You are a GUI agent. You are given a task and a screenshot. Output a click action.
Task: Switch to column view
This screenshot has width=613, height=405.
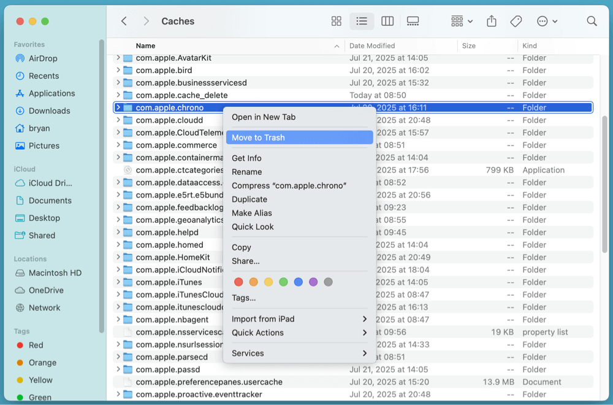click(387, 21)
